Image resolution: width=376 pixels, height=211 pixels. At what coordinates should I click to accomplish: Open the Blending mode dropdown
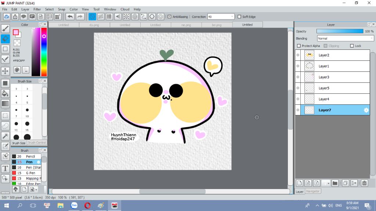pyautogui.click(x=345, y=38)
